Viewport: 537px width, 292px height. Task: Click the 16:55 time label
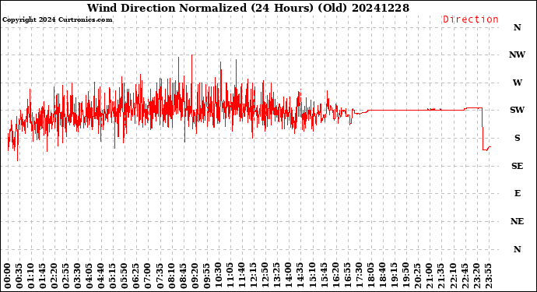347,276
